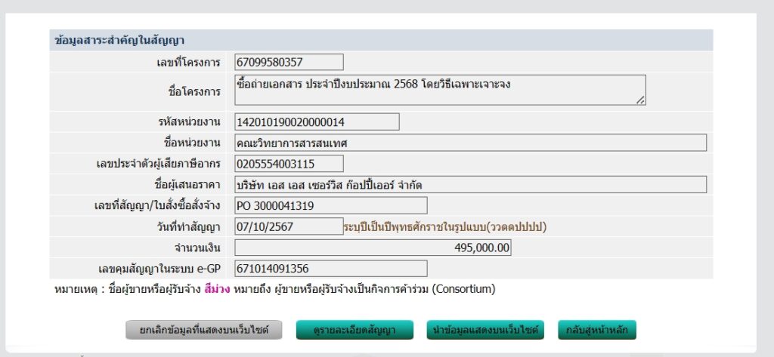
Task: Open contract details with ดูรายละเอียดสัญญา button
Action: [355, 330]
